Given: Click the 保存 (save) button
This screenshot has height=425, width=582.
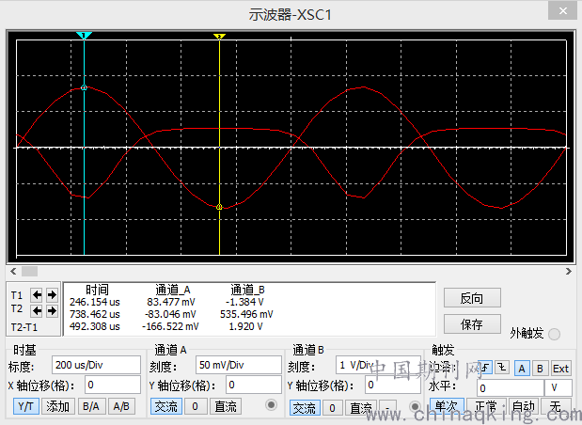Looking at the screenshot, I should pos(472,324).
